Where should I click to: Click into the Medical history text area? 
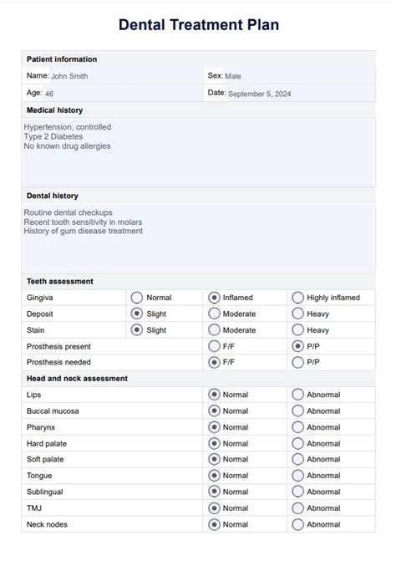198,153
